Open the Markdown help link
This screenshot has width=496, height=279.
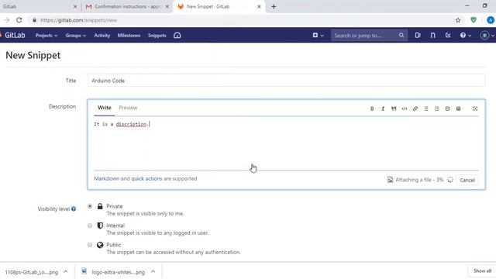(x=107, y=179)
